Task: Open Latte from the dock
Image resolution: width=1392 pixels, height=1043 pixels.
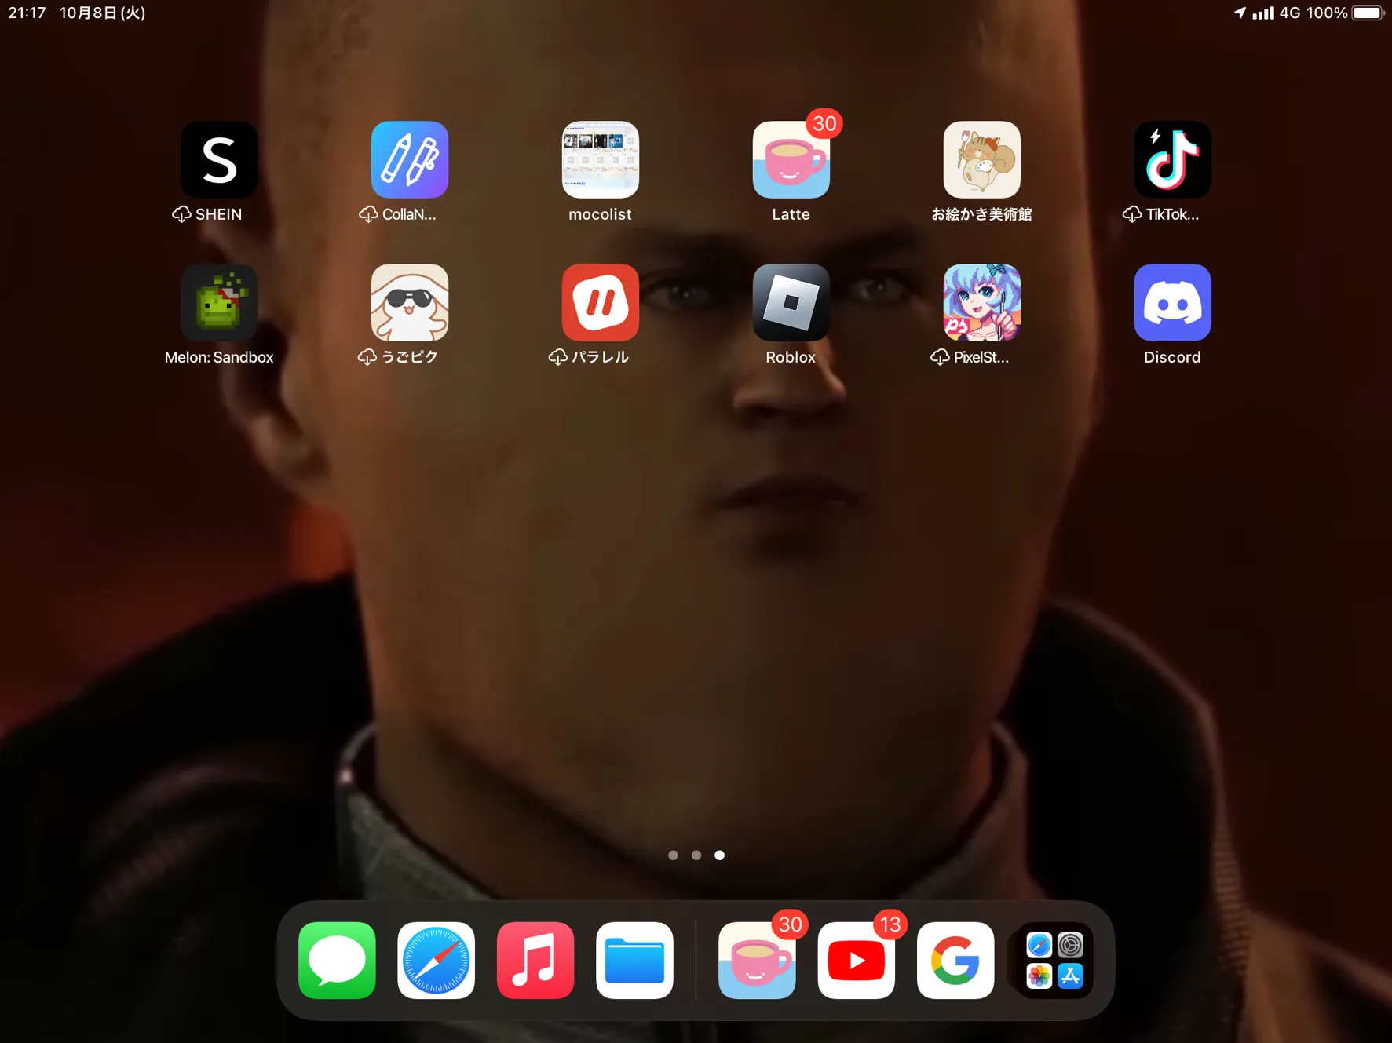Action: point(757,960)
